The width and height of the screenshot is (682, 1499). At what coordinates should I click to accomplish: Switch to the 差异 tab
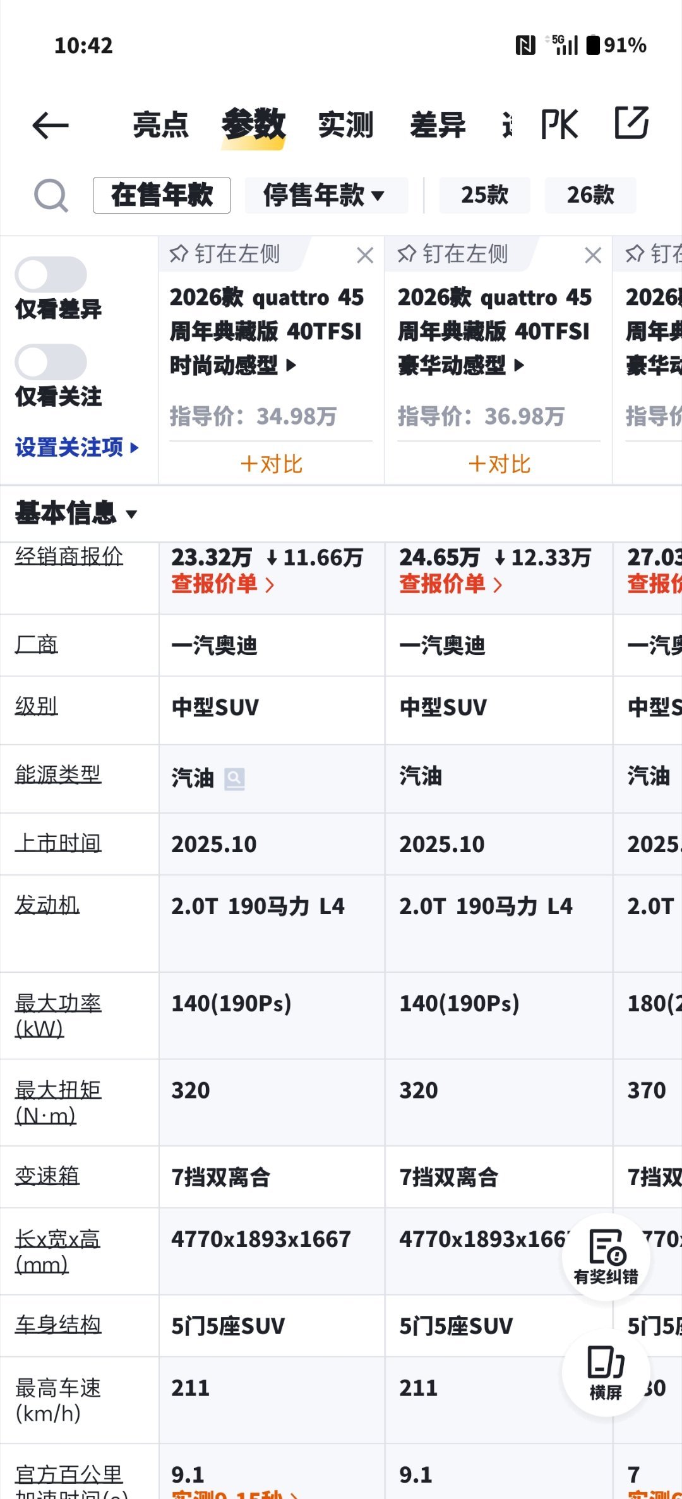point(438,124)
